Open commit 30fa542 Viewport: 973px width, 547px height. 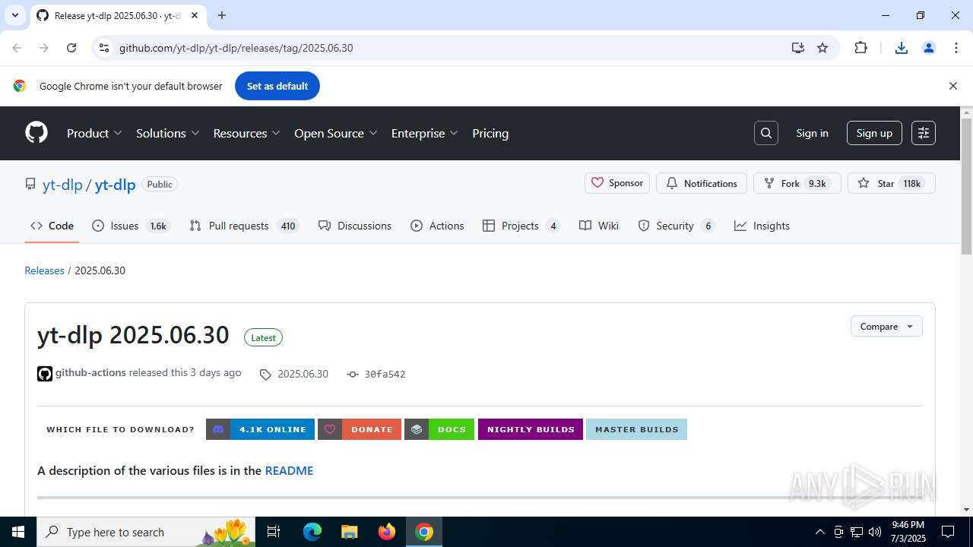[376, 374]
